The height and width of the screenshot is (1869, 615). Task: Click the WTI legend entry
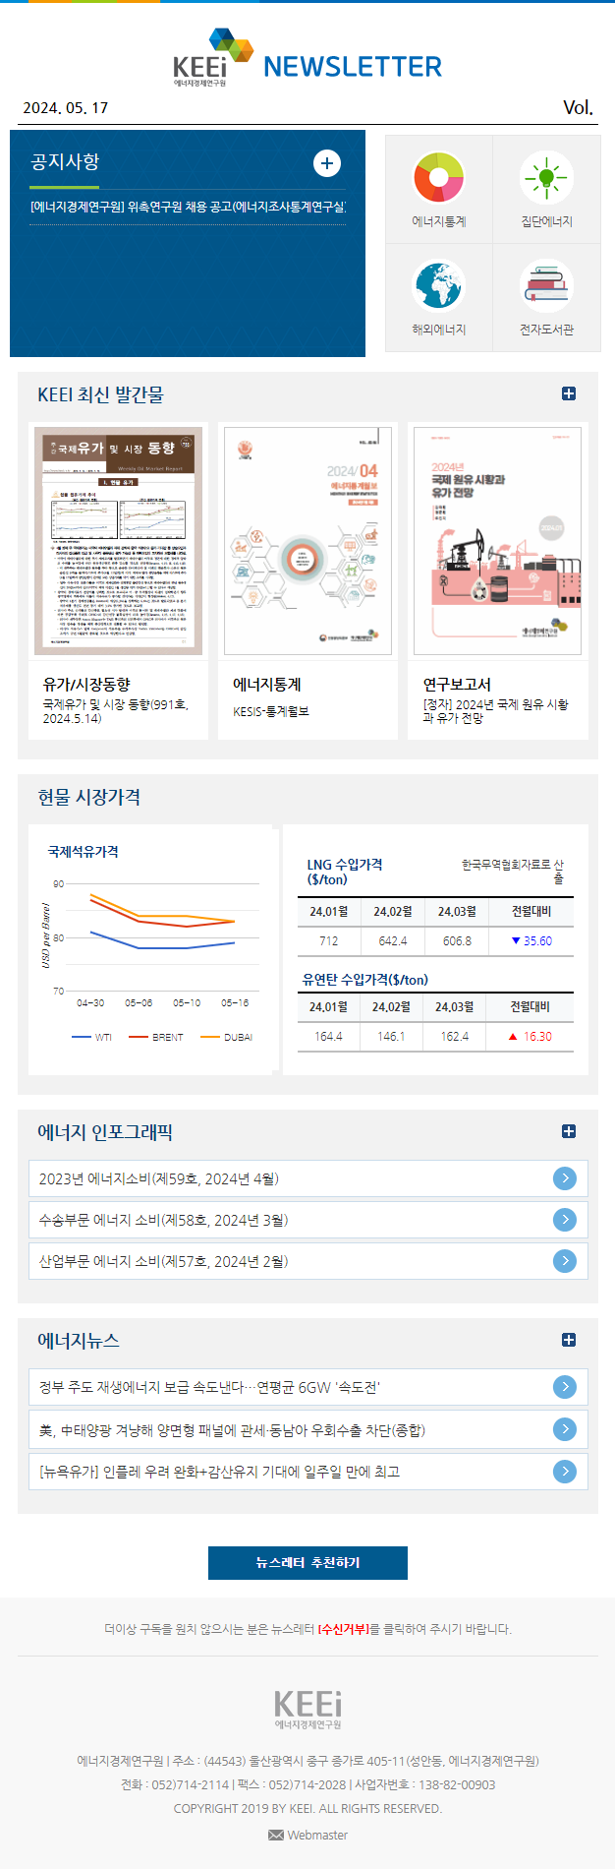[91, 1037]
